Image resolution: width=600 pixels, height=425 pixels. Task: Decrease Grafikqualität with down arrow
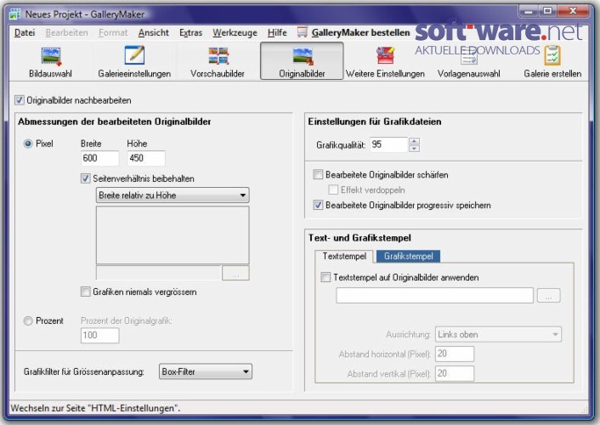click(414, 149)
